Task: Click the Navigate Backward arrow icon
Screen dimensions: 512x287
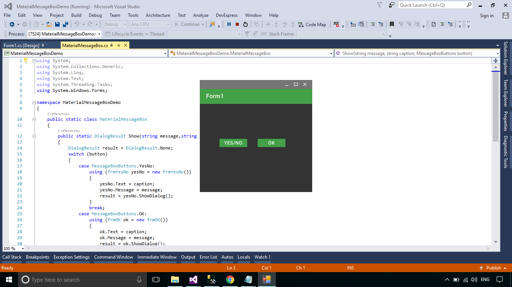Action: click(x=12, y=24)
